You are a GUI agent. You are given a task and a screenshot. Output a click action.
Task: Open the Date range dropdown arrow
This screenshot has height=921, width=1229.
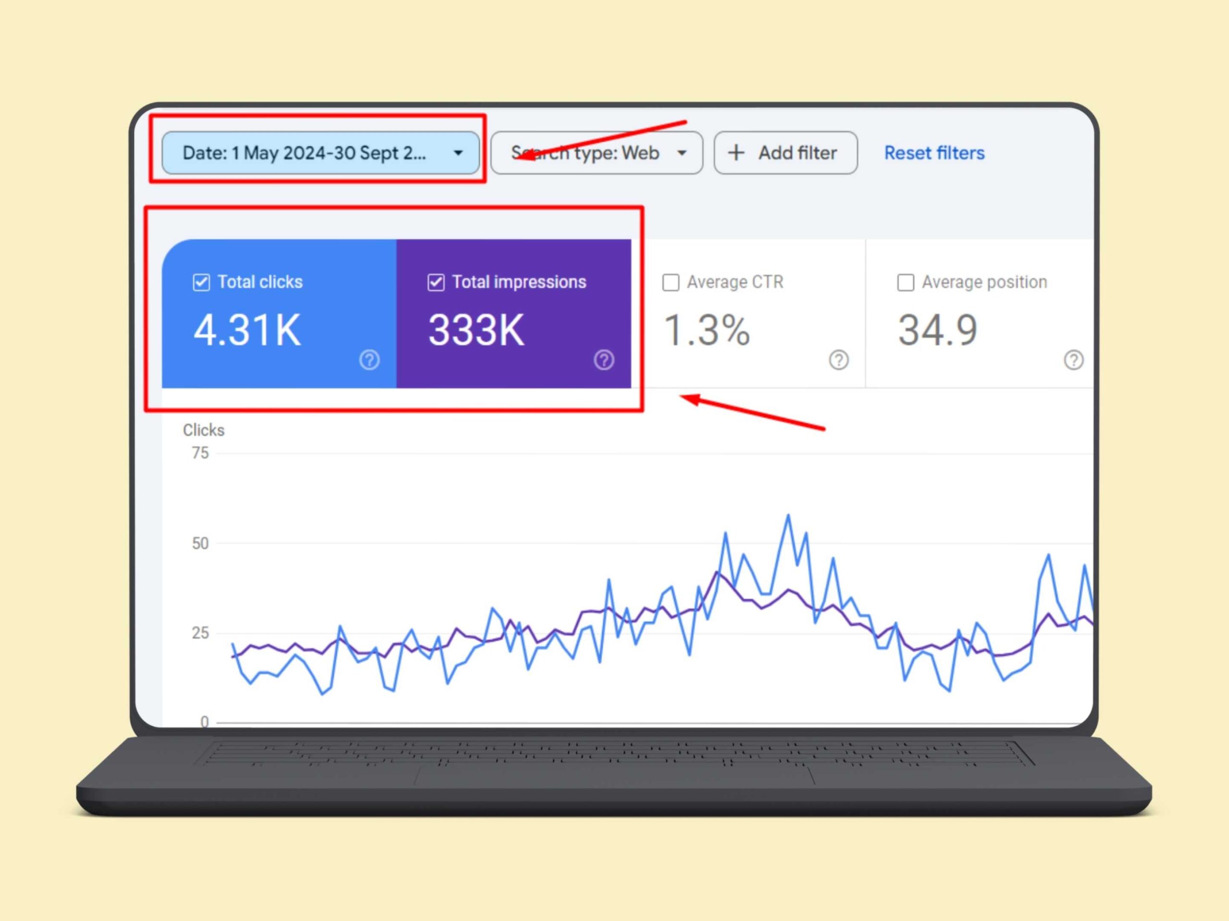pyautogui.click(x=458, y=153)
